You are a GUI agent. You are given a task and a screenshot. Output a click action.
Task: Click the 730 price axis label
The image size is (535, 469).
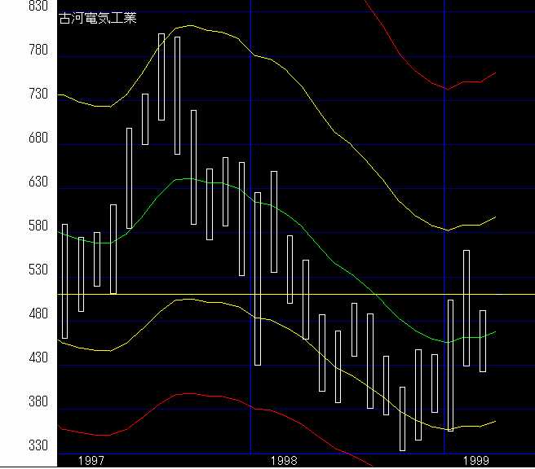[15, 94]
